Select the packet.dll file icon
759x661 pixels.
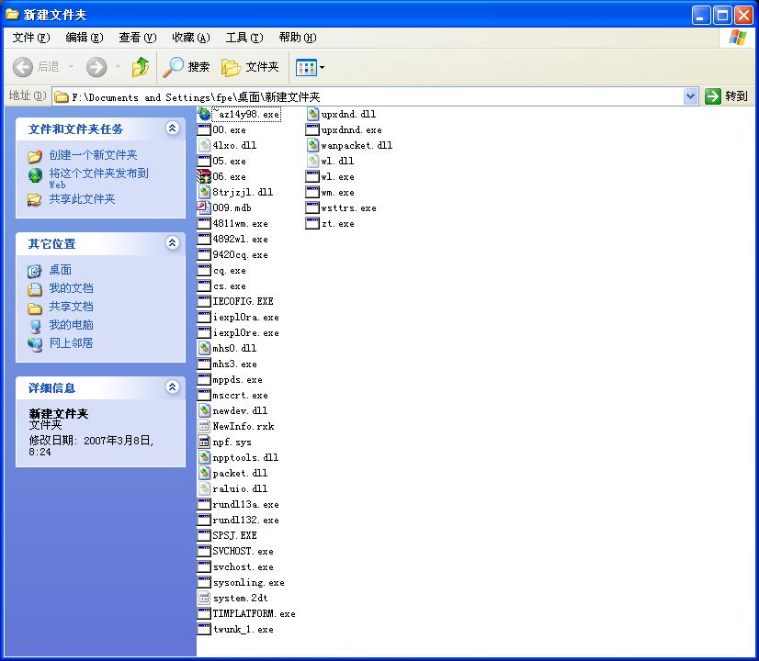pos(204,473)
